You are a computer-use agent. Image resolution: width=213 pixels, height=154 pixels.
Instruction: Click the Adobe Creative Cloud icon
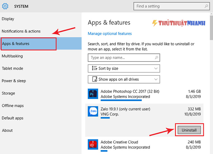93,144
